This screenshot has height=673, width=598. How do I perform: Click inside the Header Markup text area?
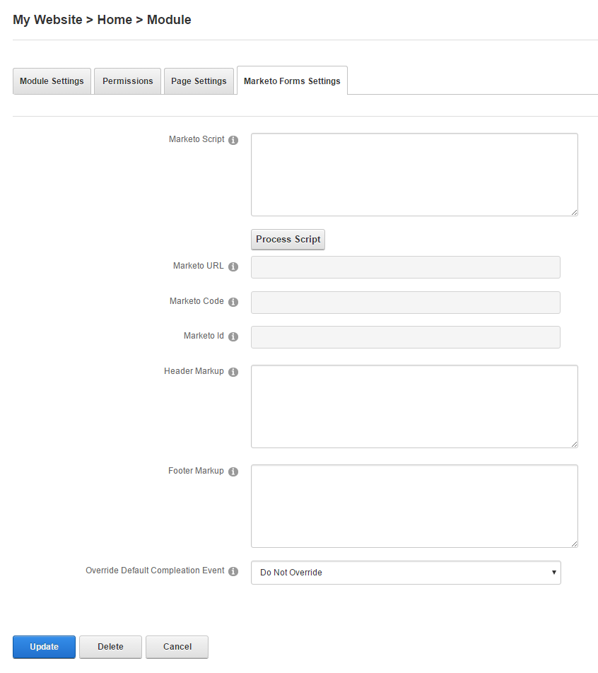(x=414, y=406)
